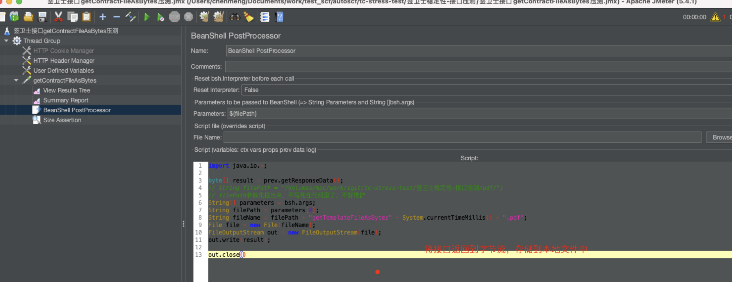Select Thread Group in the tree
This screenshot has width=732, height=282.
pos(42,41)
